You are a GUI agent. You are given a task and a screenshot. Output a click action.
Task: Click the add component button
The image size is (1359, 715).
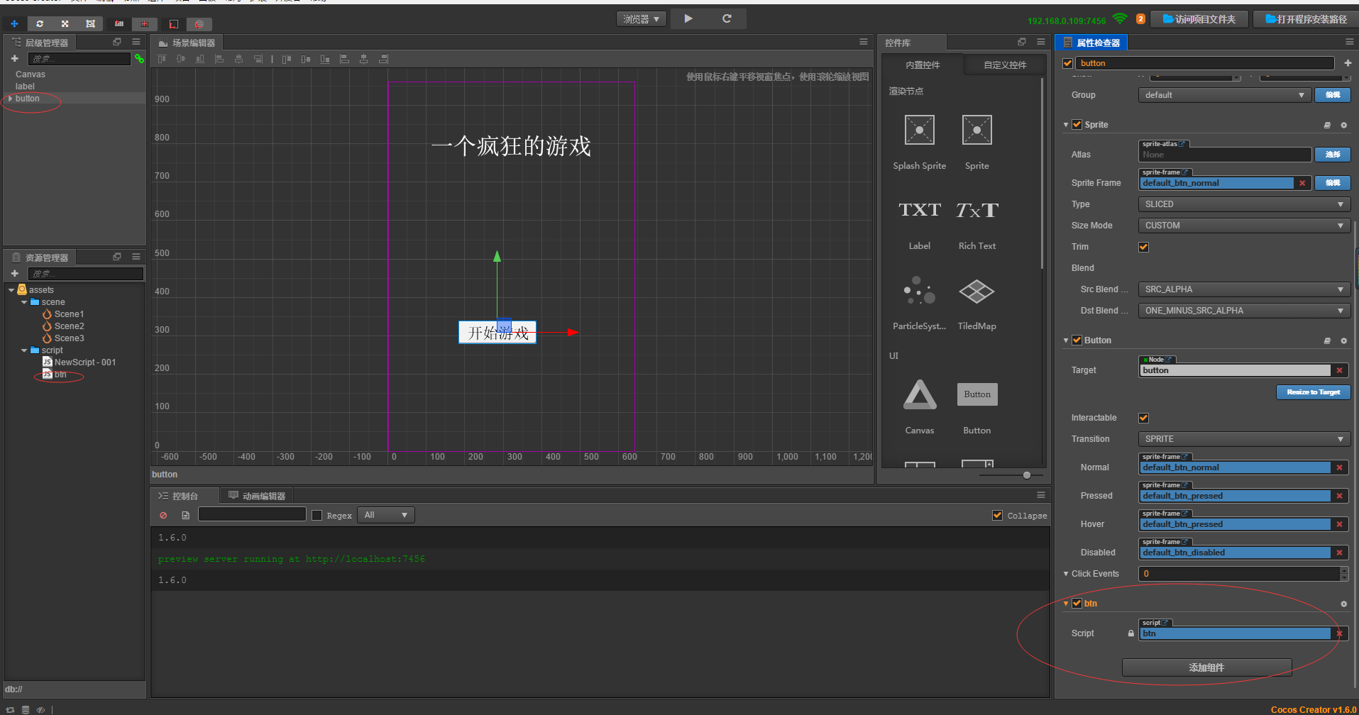pos(1206,667)
